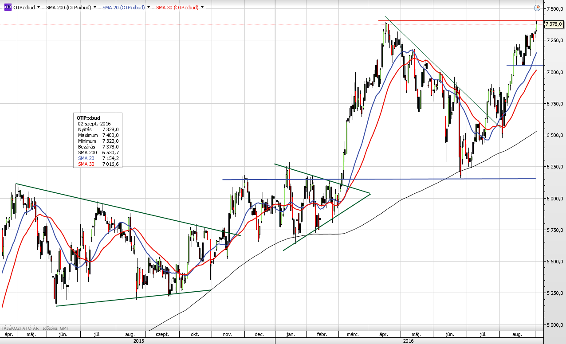The image size is (566, 344).
Task: Click the Minimum 7 323,0 row
Action: pos(98,141)
